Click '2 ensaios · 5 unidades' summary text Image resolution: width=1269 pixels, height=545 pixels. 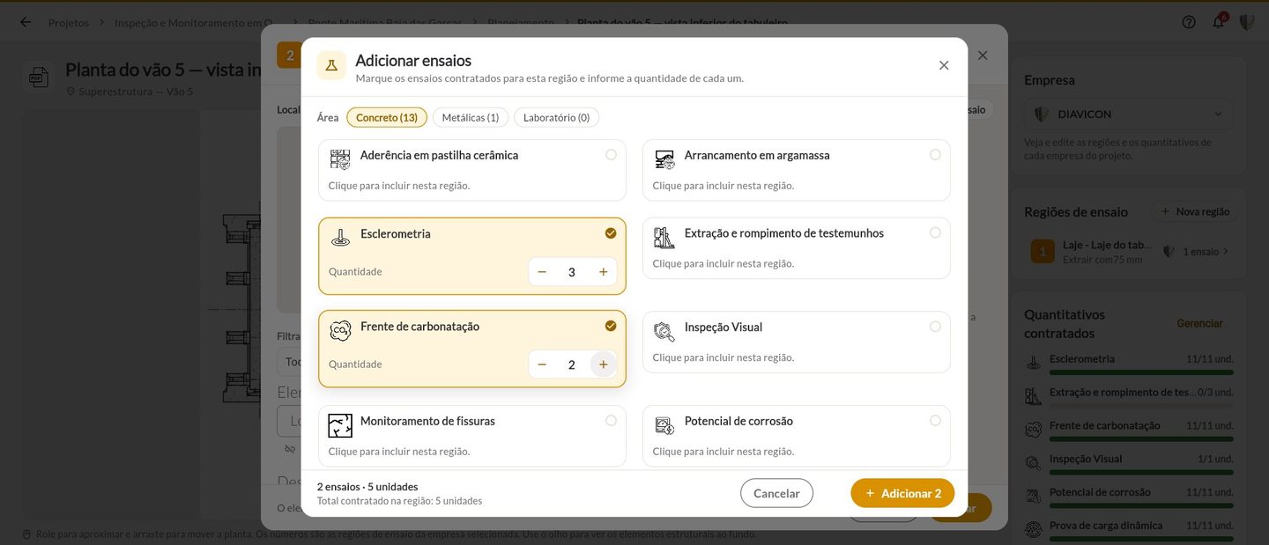(367, 486)
